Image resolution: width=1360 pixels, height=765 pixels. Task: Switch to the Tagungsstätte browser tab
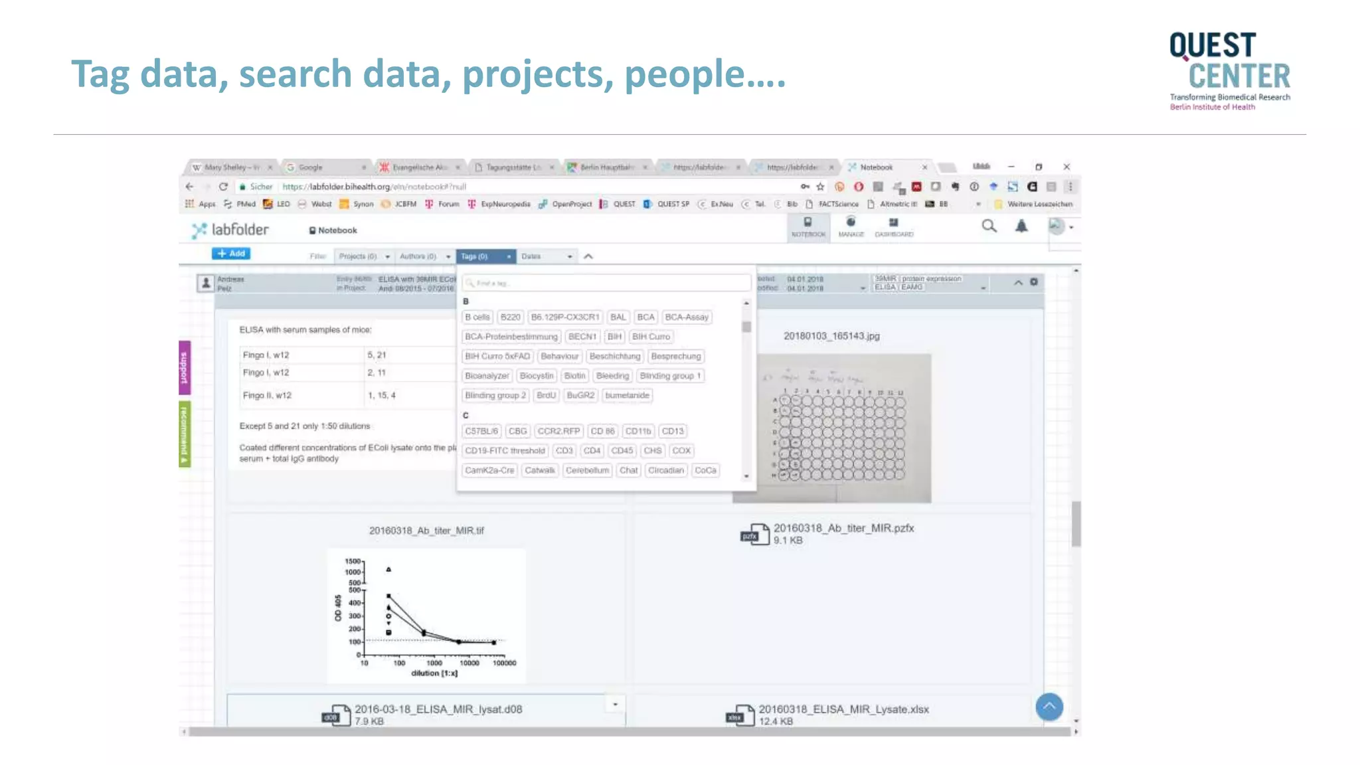pos(513,167)
